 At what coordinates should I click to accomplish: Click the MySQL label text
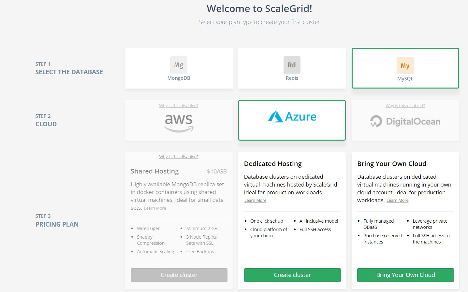click(405, 79)
